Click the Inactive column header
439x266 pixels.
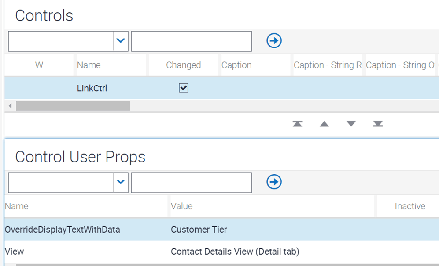410,206
